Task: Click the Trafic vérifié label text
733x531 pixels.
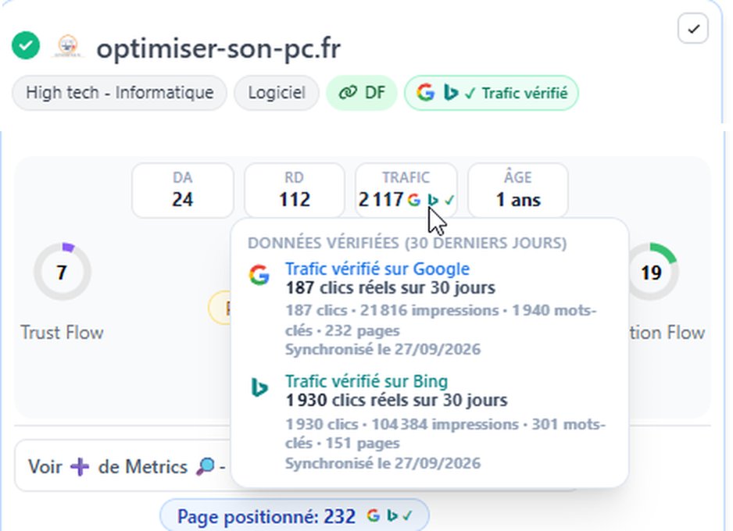Action: pyautogui.click(x=524, y=94)
